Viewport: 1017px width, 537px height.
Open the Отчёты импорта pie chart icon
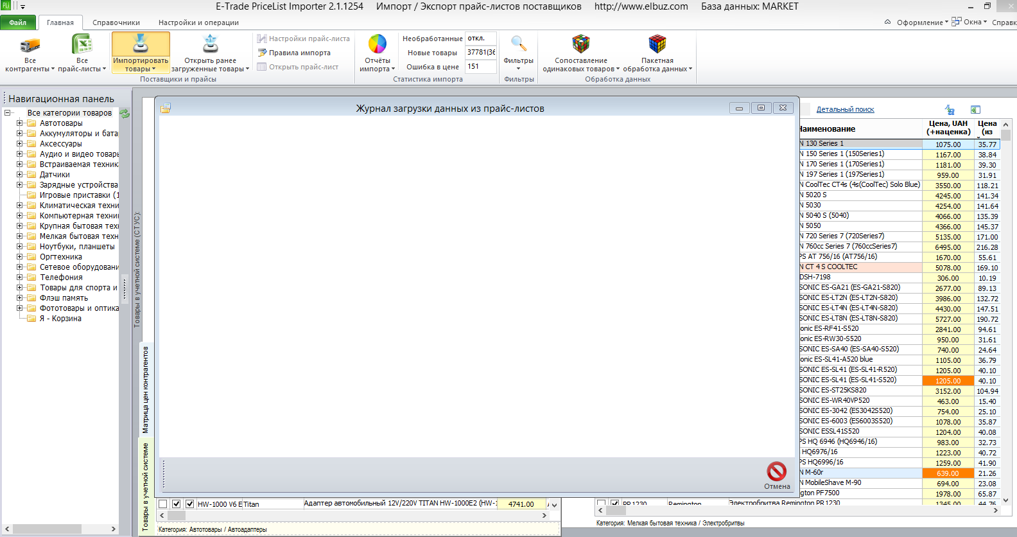(x=378, y=44)
